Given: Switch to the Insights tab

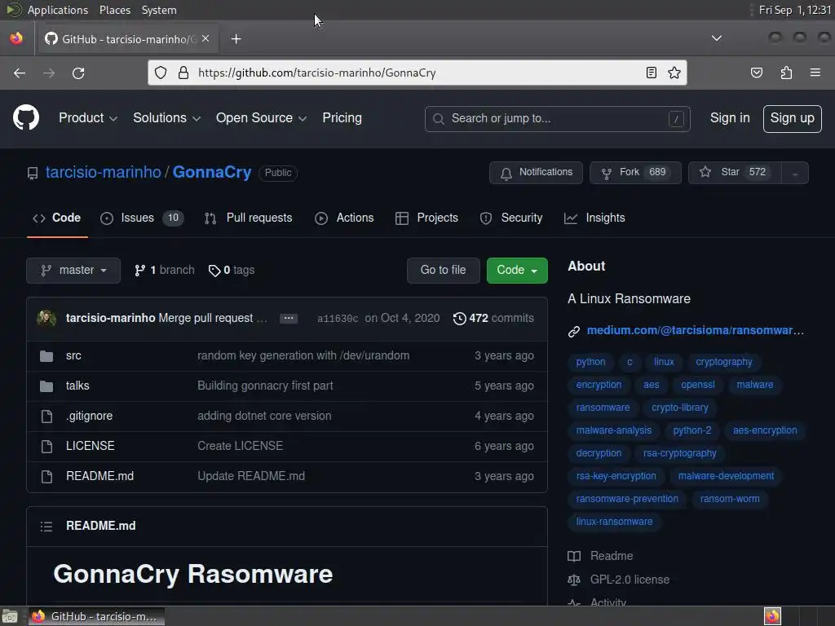Looking at the screenshot, I should (x=594, y=218).
